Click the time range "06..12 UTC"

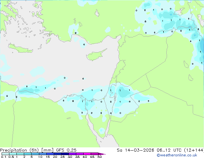pyautogui.click(x=169, y=150)
